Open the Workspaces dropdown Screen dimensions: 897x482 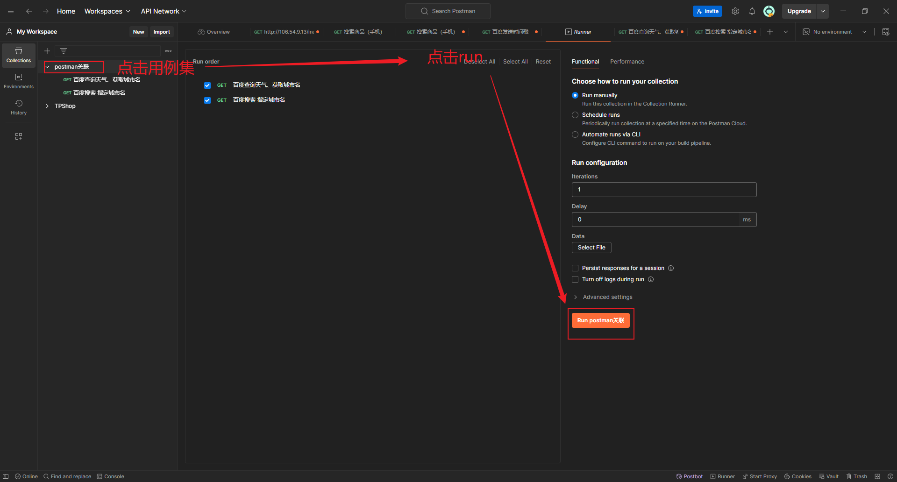(107, 11)
